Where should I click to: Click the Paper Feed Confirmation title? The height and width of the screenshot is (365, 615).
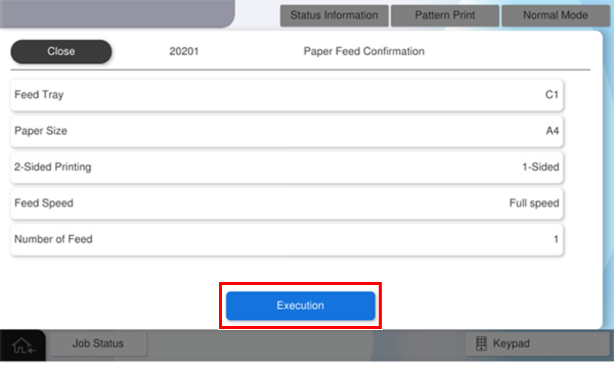(x=364, y=52)
